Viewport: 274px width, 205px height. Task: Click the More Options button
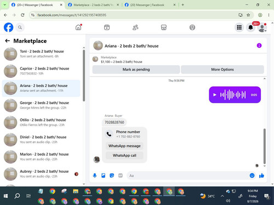click(x=222, y=70)
